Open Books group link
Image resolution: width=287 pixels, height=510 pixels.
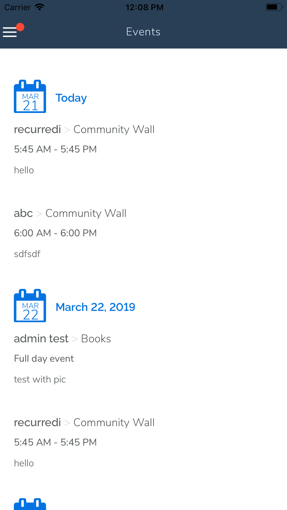click(96, 339)
